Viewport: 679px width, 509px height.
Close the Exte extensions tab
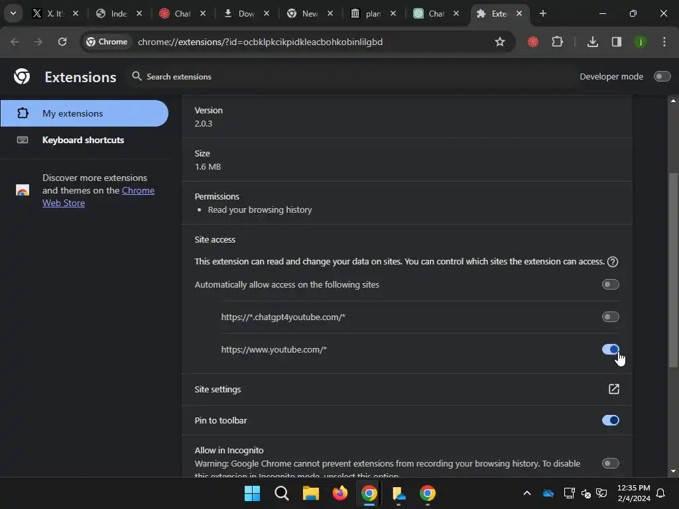tap(519, 13)
